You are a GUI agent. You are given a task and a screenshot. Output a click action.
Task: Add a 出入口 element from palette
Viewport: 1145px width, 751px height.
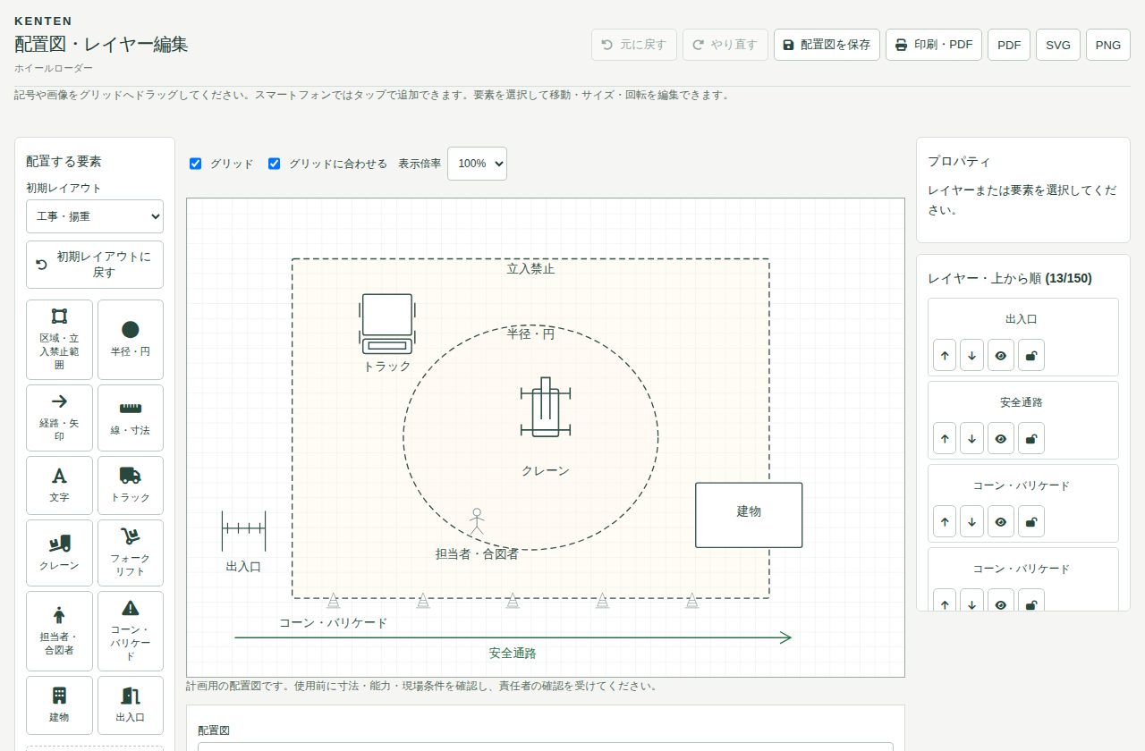point(131,705)
